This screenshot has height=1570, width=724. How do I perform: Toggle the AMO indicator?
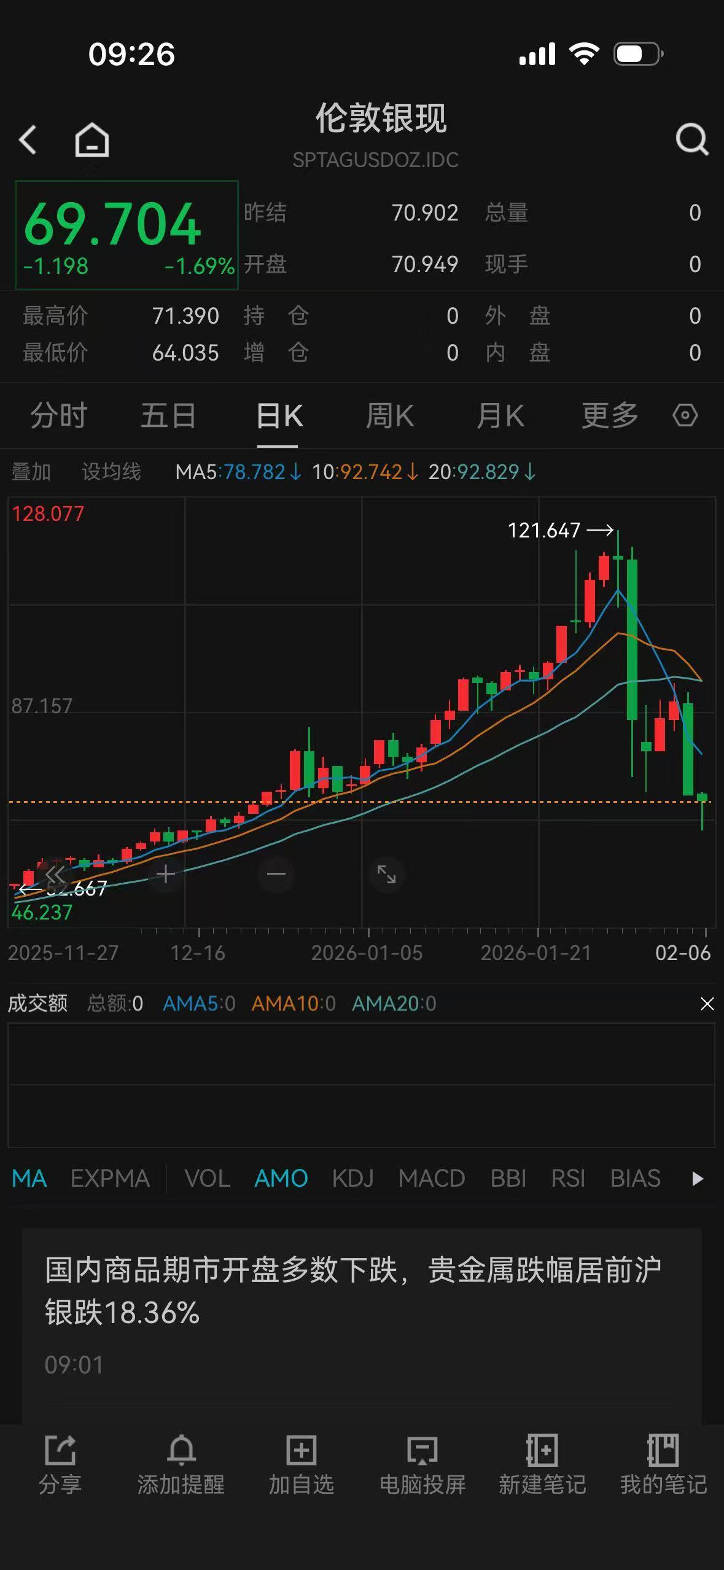coord(281,1179)
